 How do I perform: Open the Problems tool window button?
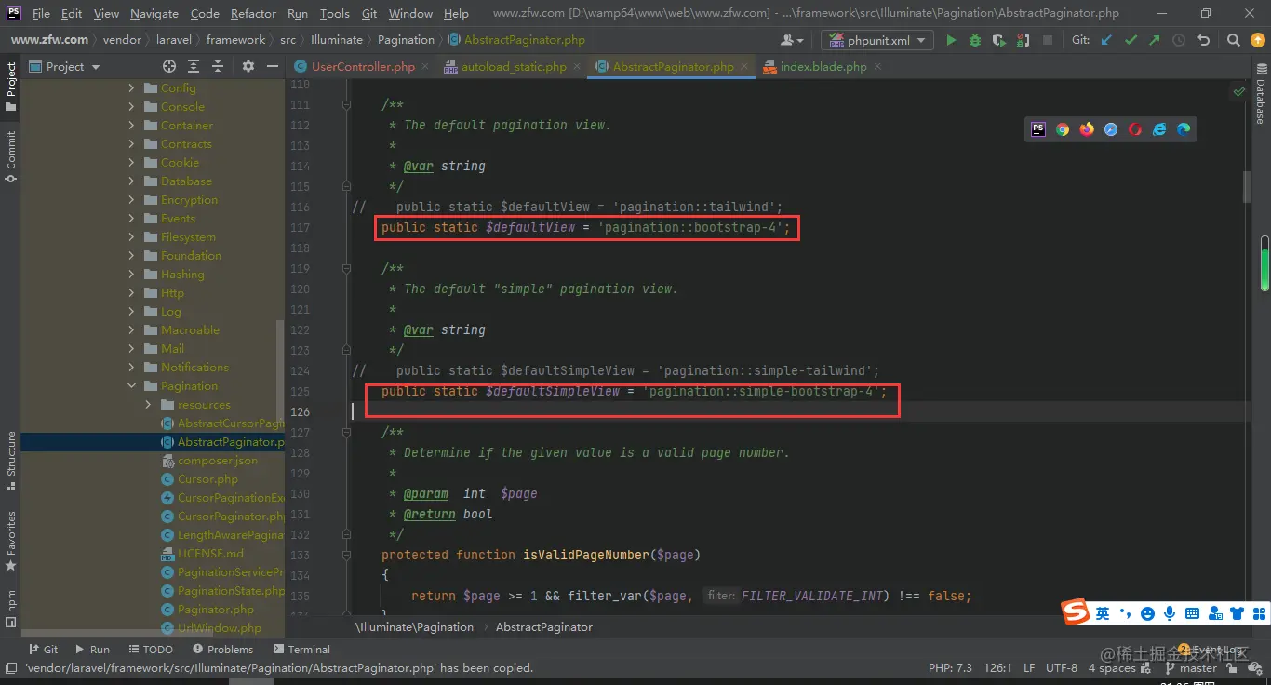pos(221,650)
